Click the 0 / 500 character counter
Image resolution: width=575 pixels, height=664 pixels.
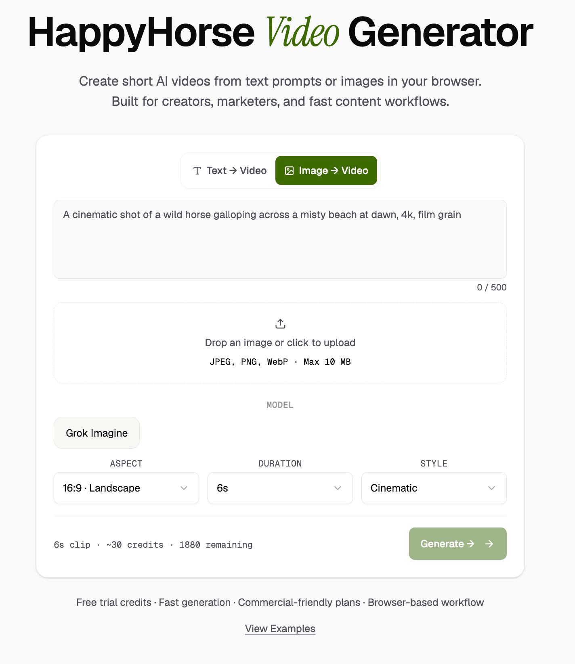point(491,287)
